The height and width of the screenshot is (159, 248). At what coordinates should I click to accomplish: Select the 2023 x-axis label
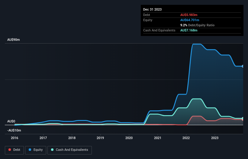(x=215, y=138)
